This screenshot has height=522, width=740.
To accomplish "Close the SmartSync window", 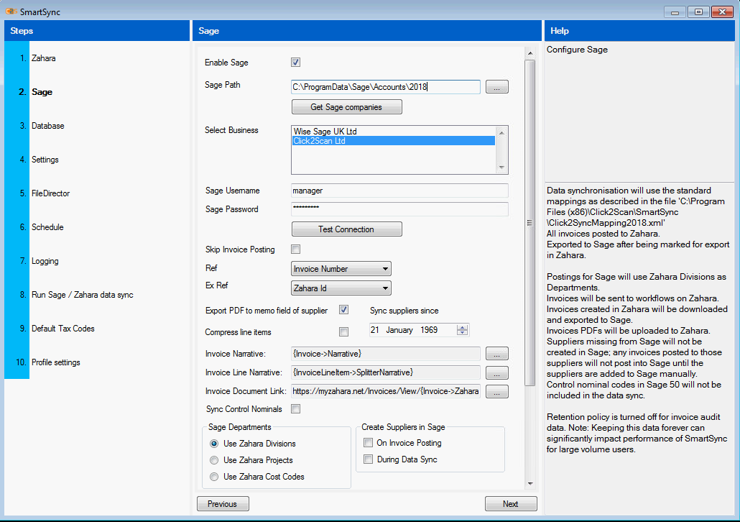I will tap(722, 12).
